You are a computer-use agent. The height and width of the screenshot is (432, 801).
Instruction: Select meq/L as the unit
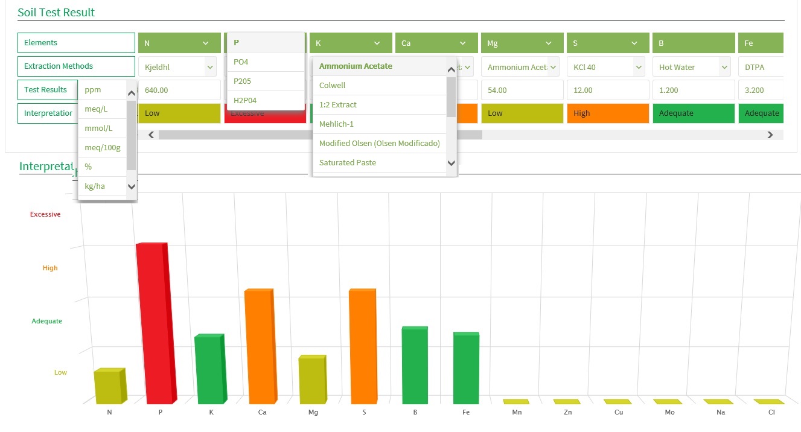click(x=103, y=109)
